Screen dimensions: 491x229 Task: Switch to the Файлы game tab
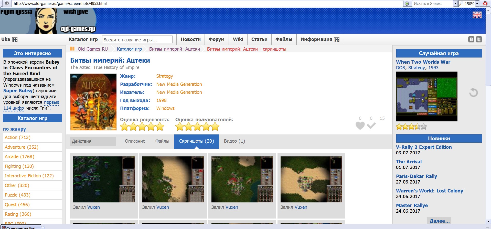coord(162,141)
